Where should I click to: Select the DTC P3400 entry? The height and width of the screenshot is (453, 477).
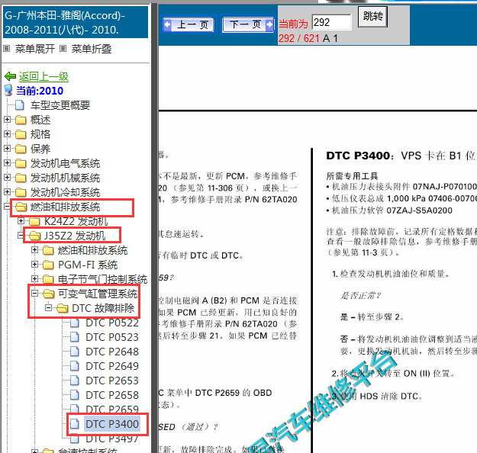tap(112, 424)
